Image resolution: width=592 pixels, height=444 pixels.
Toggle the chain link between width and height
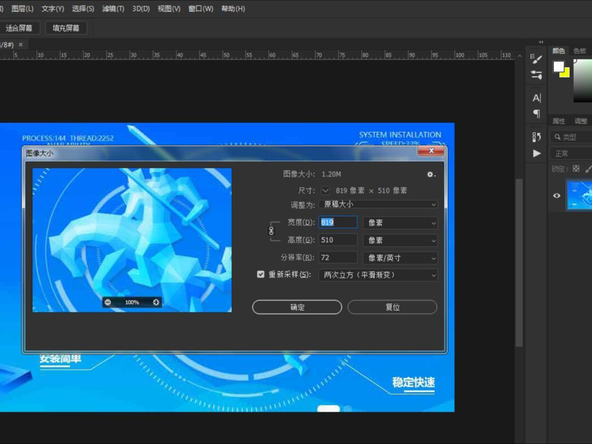[x=270, y=231]
